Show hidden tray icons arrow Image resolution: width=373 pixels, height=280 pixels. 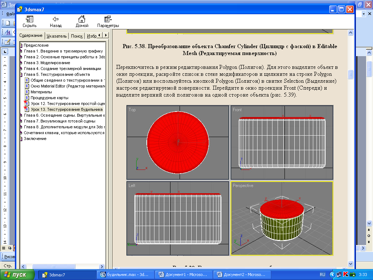tap(332, 275)
